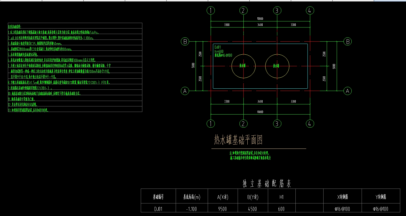Screen dimensions: 406x216
Task: Select top 3300 dimension between axes 3 and 4
Action: coord(293,25)
